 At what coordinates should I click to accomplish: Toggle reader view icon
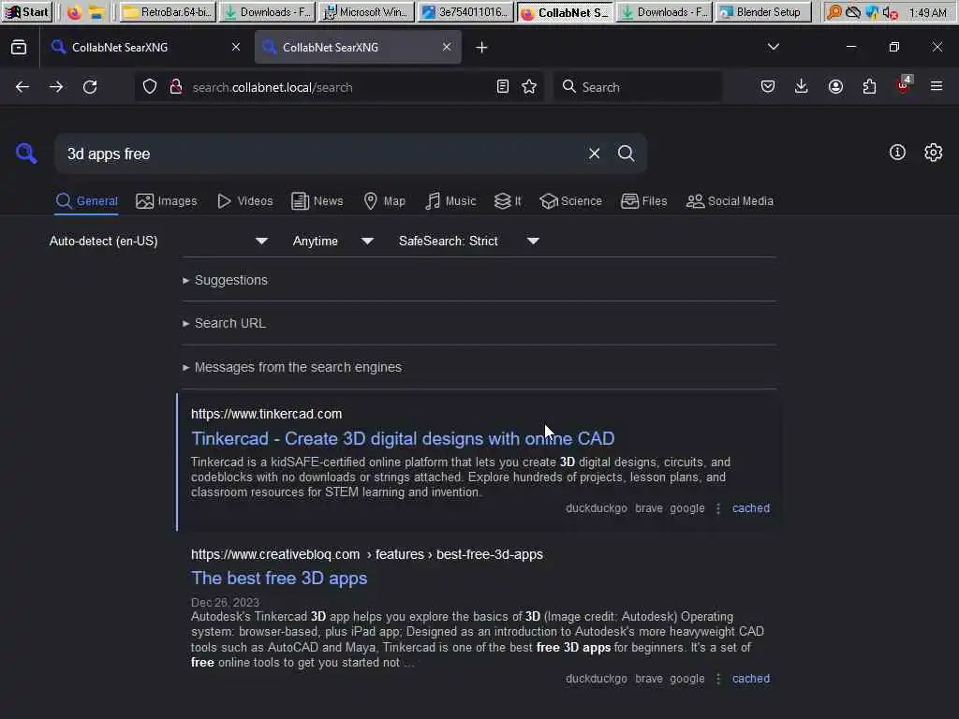(503, 87)
